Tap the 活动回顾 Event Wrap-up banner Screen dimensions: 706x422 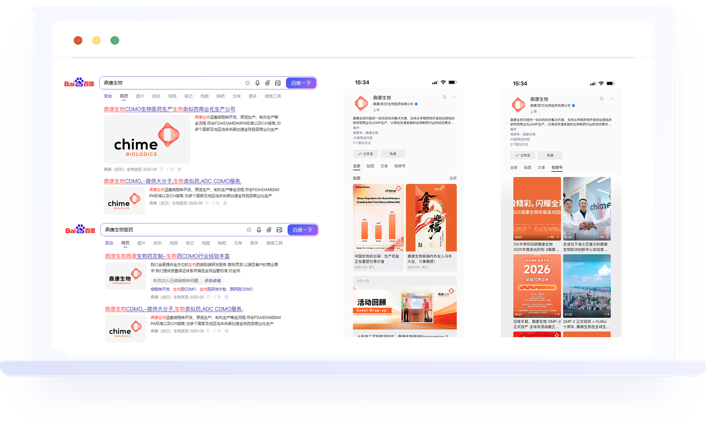tap(405, 307)
